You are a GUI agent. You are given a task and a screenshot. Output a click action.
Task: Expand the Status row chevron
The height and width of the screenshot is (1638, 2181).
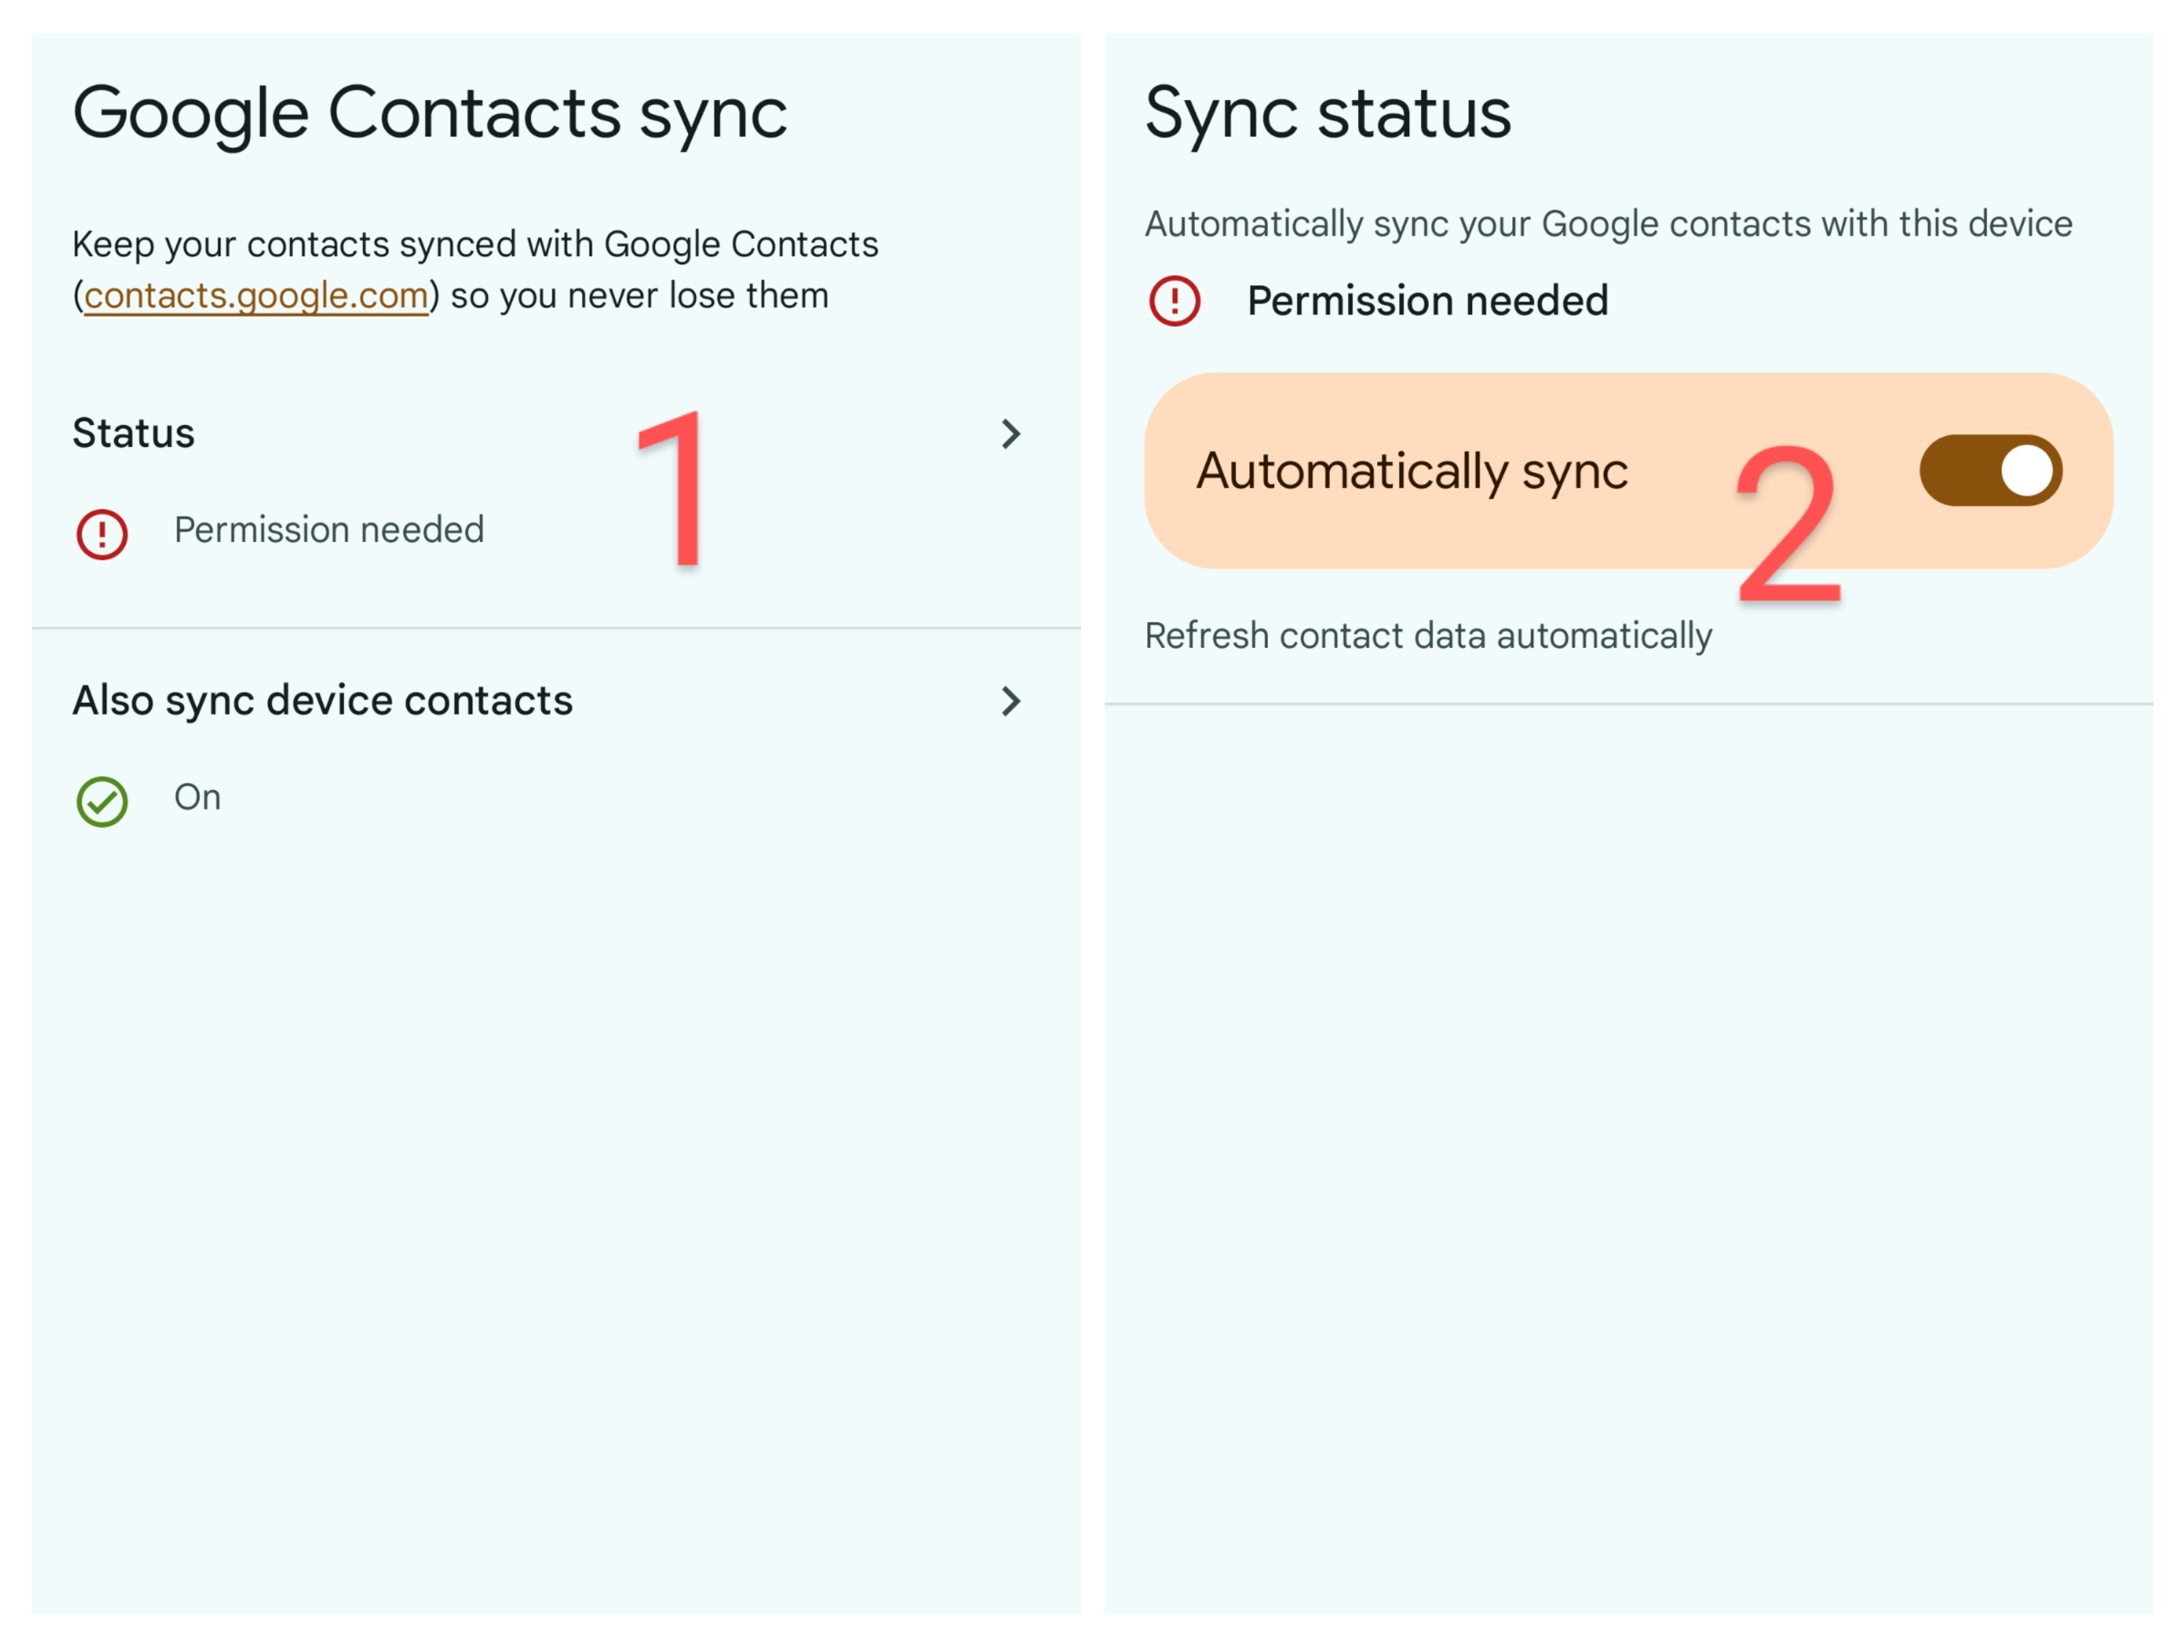tap(1011, 434)
